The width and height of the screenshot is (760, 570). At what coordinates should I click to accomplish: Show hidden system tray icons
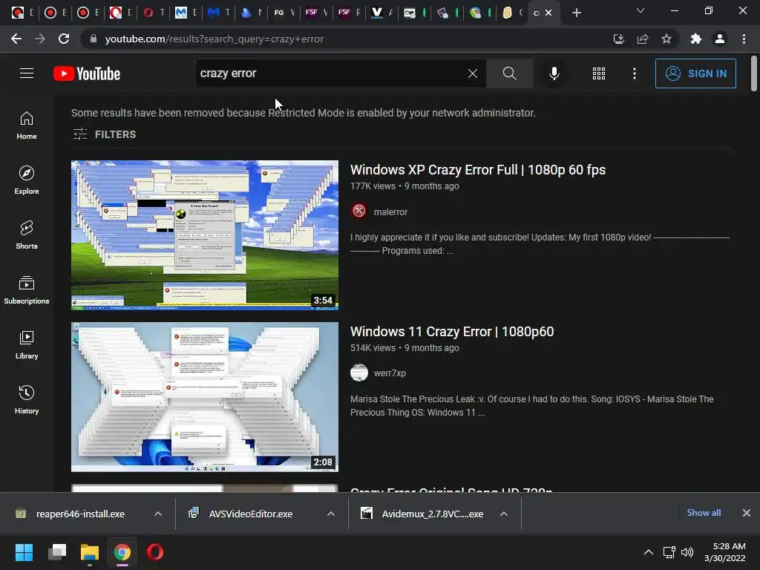[648, 552]
